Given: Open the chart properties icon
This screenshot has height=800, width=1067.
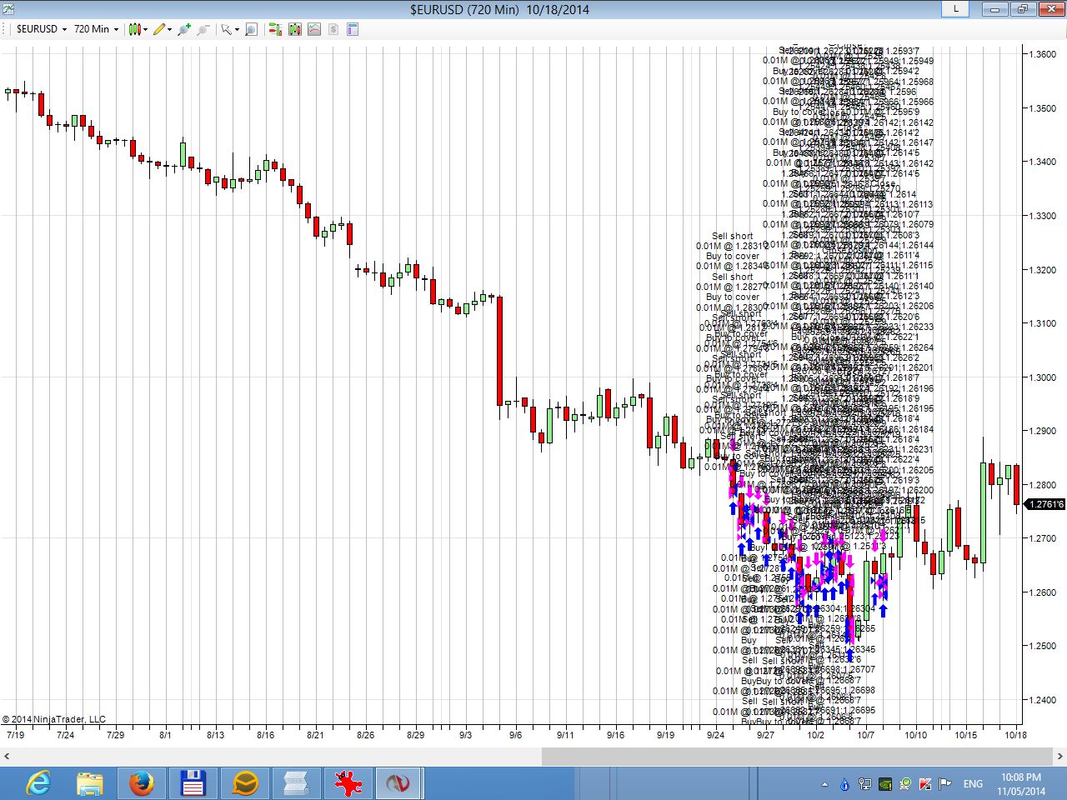Looking at the screenshot, I should (x=353, y=29).
